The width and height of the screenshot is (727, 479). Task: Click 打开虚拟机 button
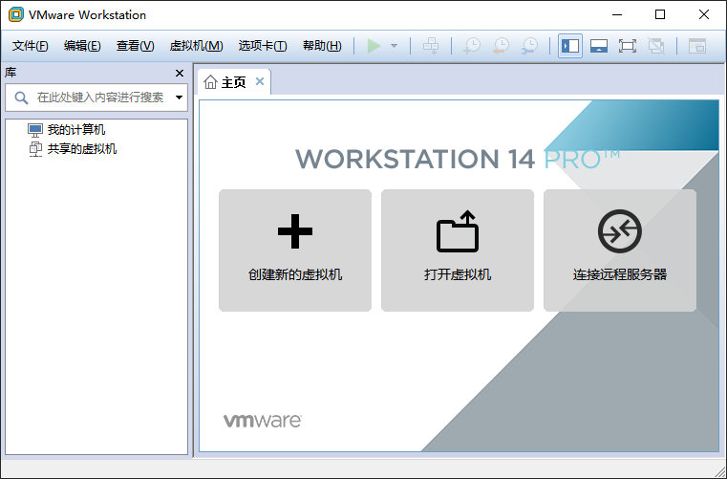tap(458, 250)
